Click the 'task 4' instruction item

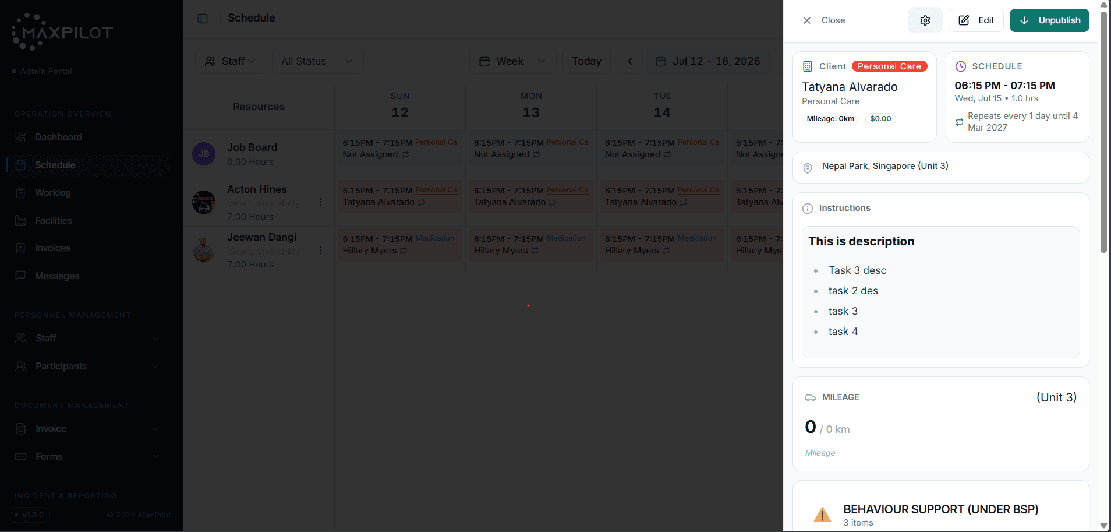(x=843, y=332)
